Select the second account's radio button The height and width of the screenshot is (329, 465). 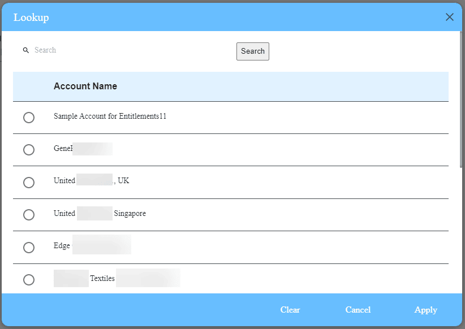click(x=29, y=150)
